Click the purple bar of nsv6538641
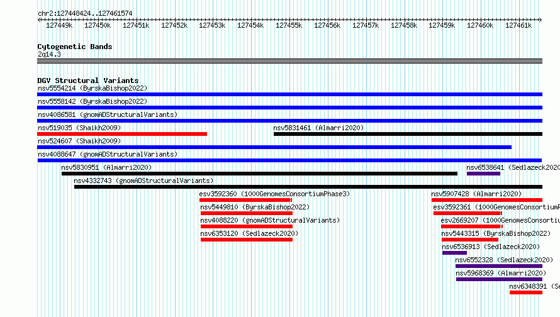Viewport: 560px width, 317px height. (484, 174)
